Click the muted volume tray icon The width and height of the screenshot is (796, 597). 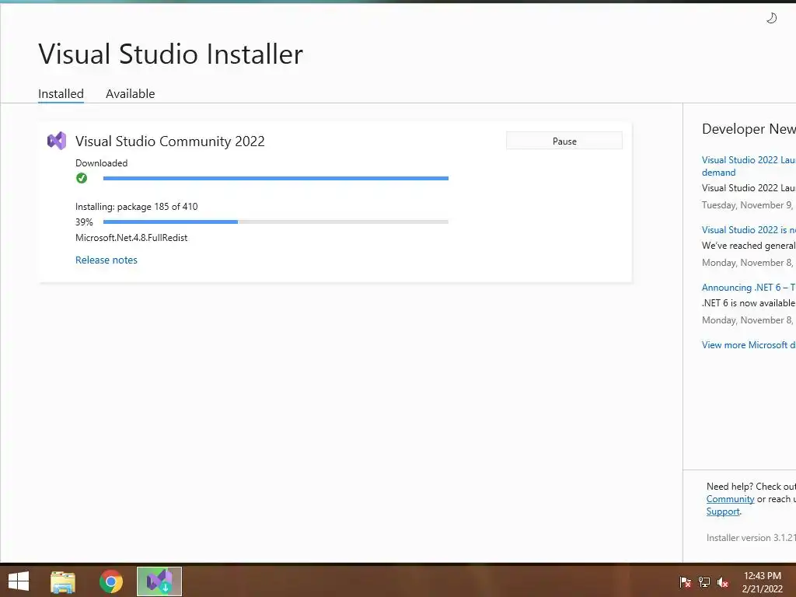point(723,581)
